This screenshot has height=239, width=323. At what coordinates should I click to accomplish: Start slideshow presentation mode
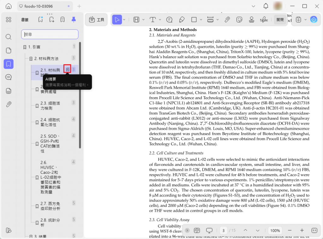point(209,230)
